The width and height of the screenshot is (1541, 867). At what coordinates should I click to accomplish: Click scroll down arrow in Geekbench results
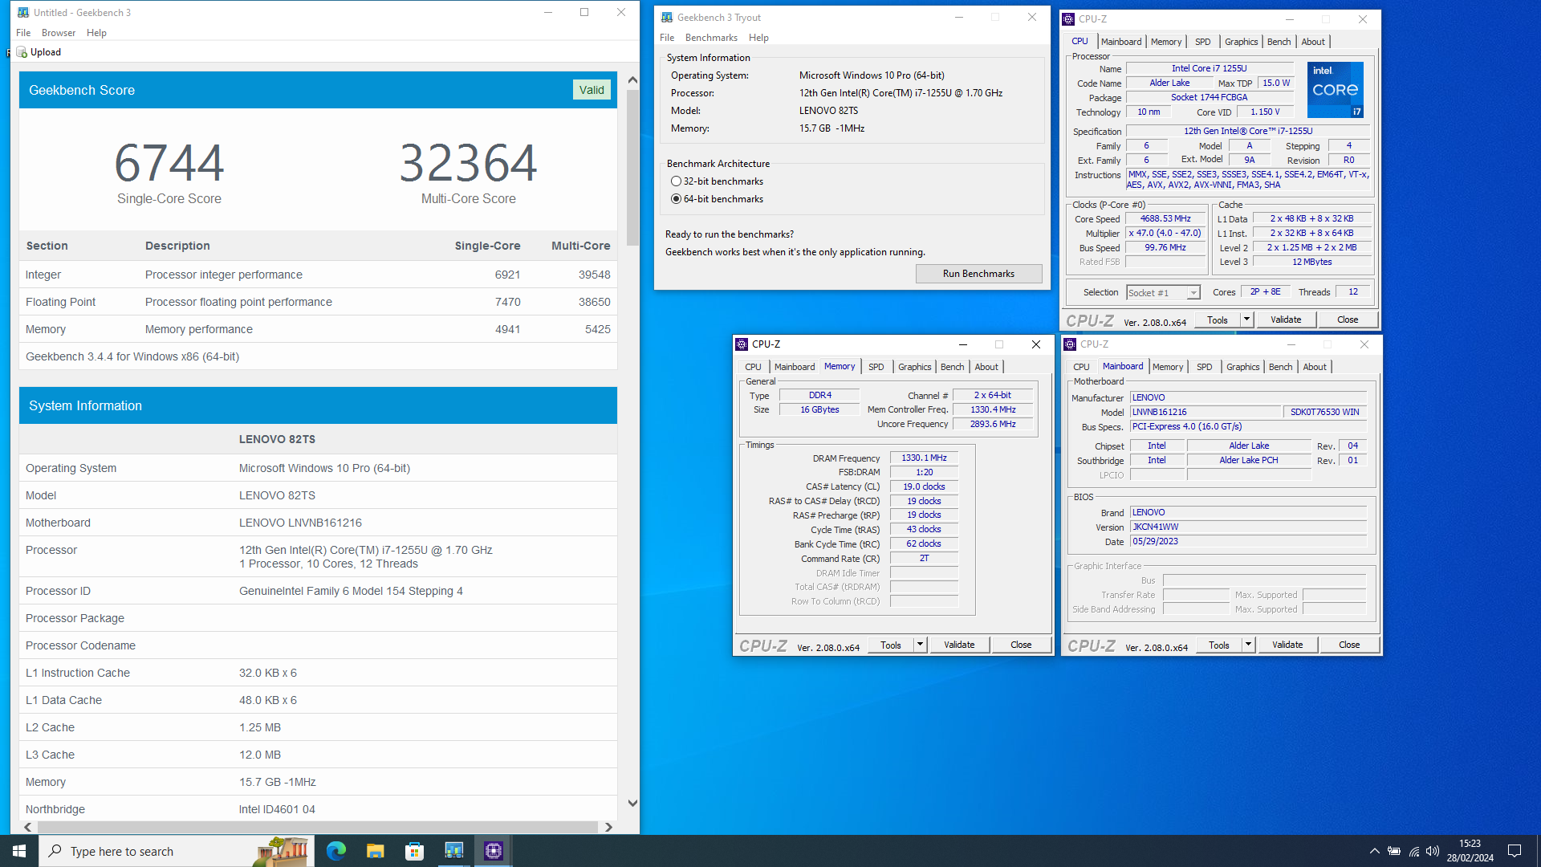click(x=632, y=803)
